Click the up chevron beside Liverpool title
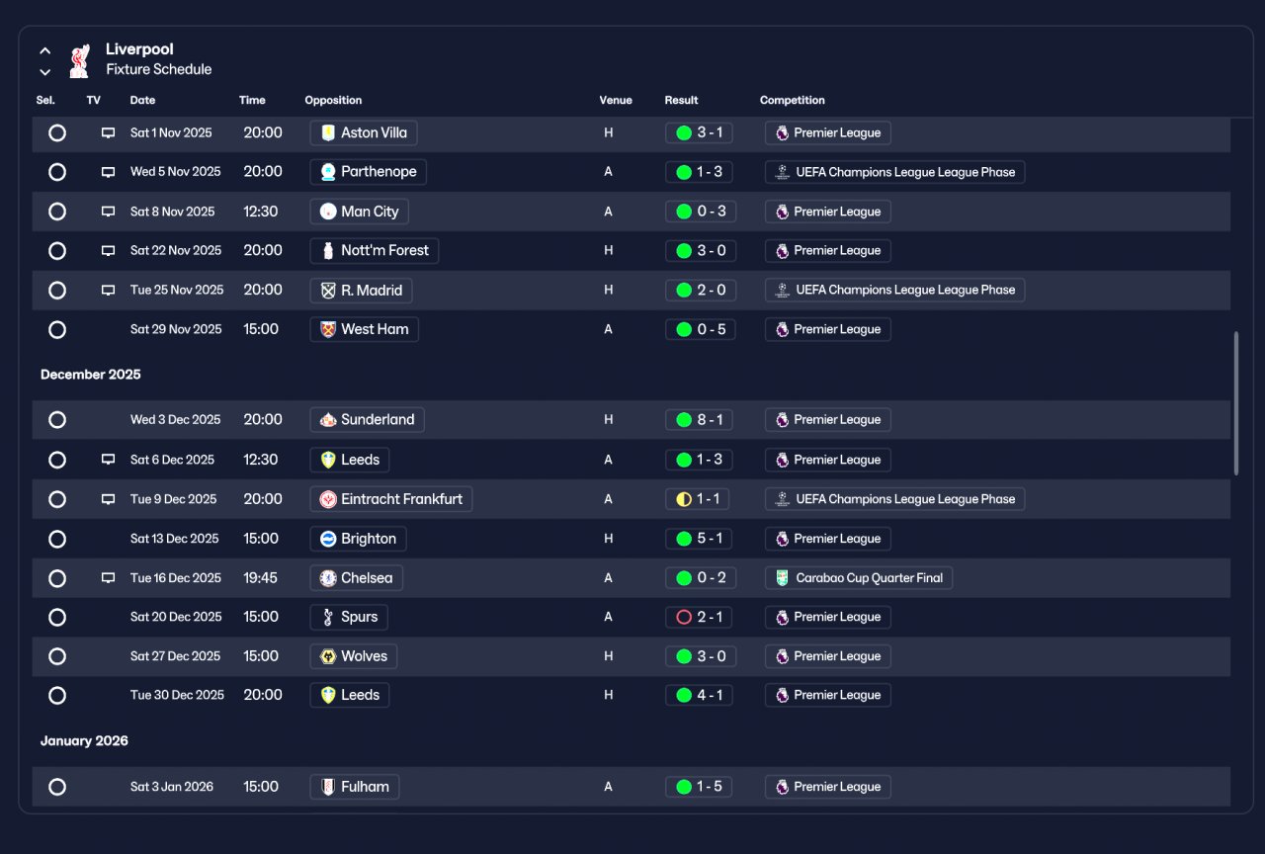 44,50
